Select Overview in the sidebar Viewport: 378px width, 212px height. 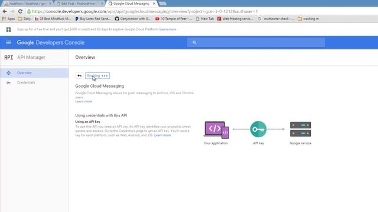pyautogui.click(x=34, y=73)
